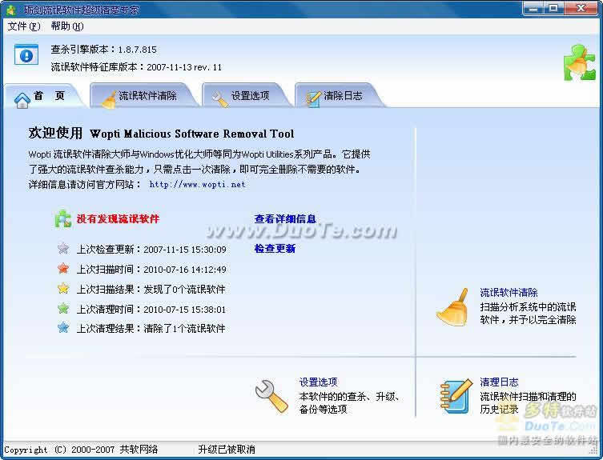Click the blue star beside 上次清理结果
This screenshot has width=603, height=460.
[63, 327]
